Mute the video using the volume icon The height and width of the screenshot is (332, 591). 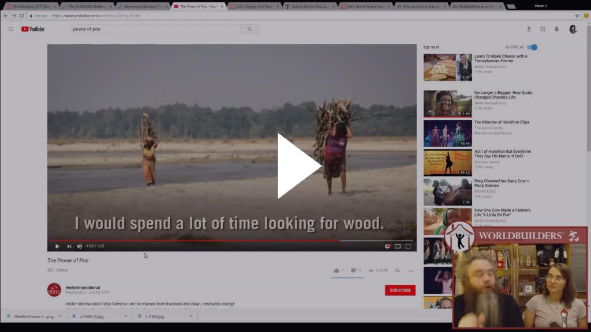pos(80,246)
